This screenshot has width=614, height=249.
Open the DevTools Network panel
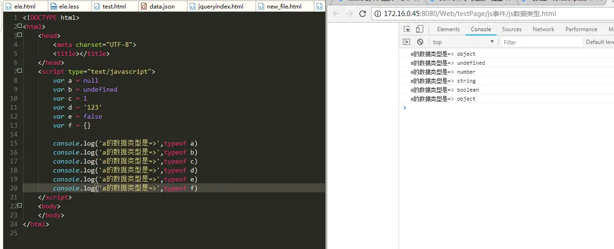tap(543, 29)
